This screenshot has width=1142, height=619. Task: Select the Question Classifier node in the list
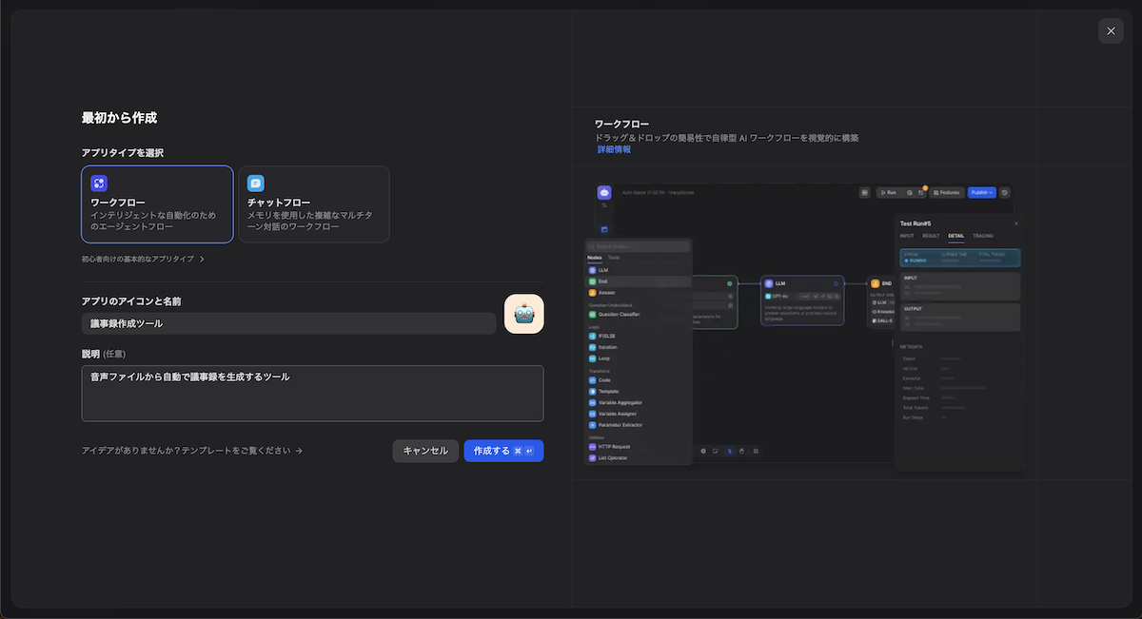(619, 314)
